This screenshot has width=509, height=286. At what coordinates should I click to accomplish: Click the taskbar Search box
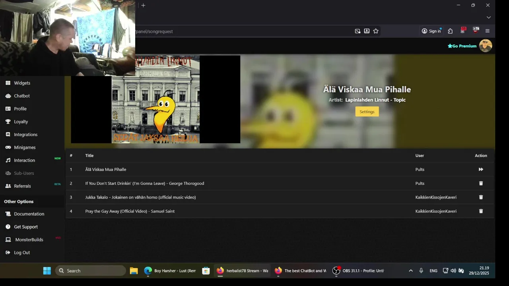(91, 271)
